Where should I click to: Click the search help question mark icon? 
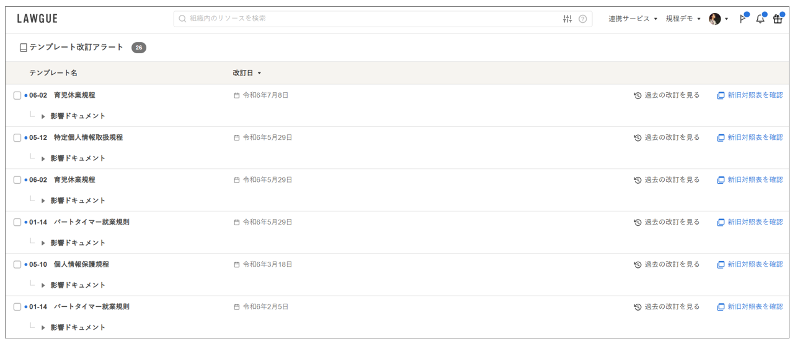point(583,19)
